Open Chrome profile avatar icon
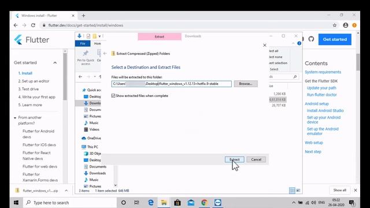Viewport: 370px width, 208px height. pyautogui.click(x=346, y=25)
